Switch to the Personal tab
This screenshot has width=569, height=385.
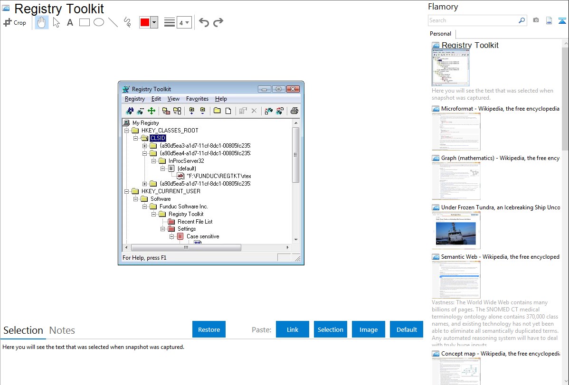coord(441,34)
